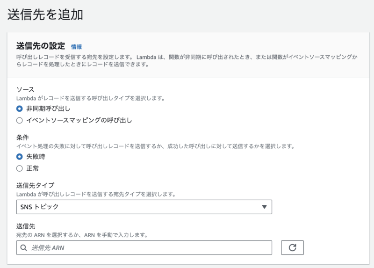Focus the 送信先 ARN search input field
Screen dimensions: 374x268
(x=150, y=247)
